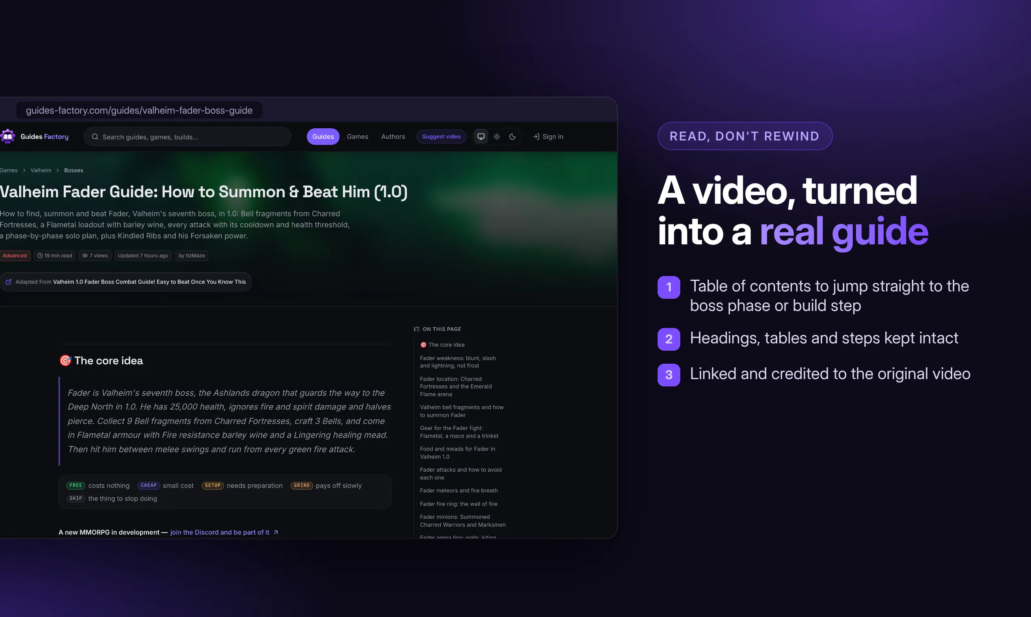Click the Sign in arrow icon

point(536,137)
